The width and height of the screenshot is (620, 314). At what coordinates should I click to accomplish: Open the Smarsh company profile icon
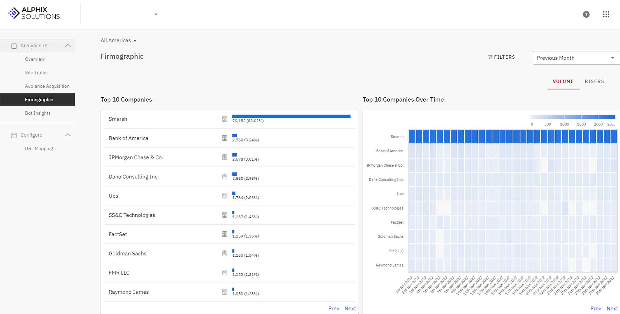tap(224, 119)
